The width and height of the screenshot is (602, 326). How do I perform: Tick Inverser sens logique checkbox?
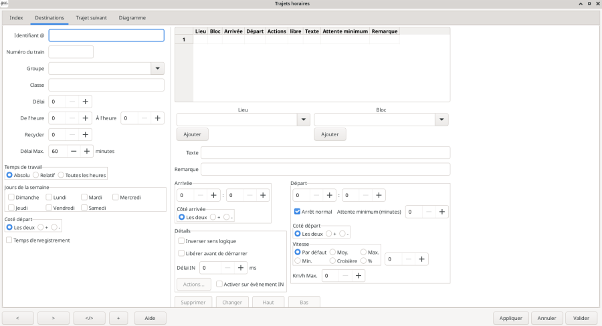[181, 240]
